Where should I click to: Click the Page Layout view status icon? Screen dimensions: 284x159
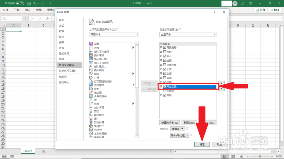pyautogui.click(x=233, y=156)
